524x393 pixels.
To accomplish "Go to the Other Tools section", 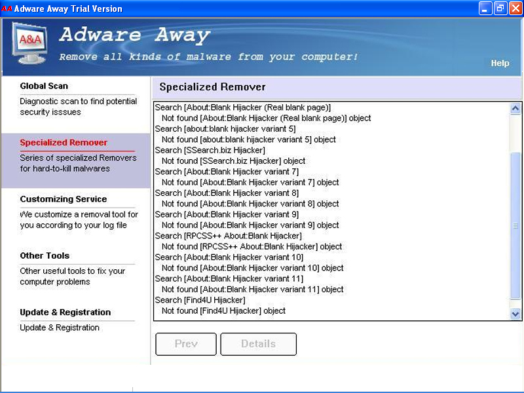I will pyautogui.click(x=45, y=255).
